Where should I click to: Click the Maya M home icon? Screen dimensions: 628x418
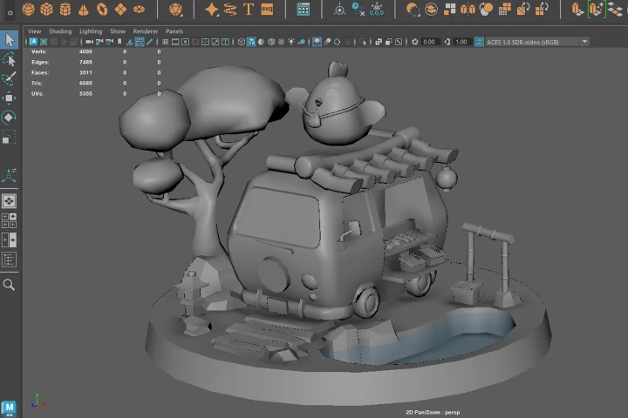point(9,408)
